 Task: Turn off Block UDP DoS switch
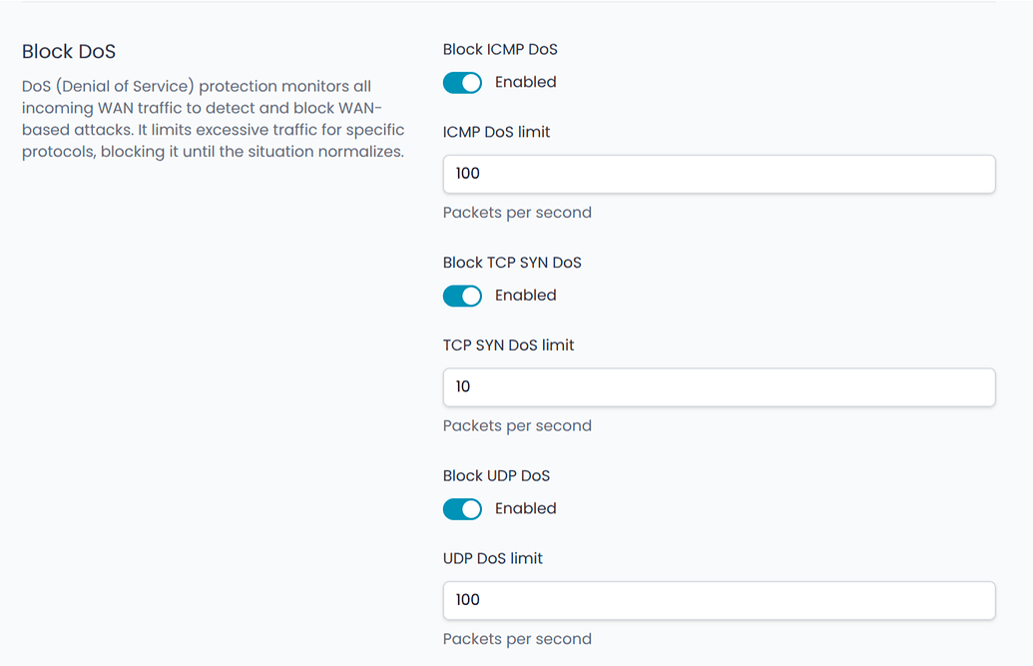(462, 509)
